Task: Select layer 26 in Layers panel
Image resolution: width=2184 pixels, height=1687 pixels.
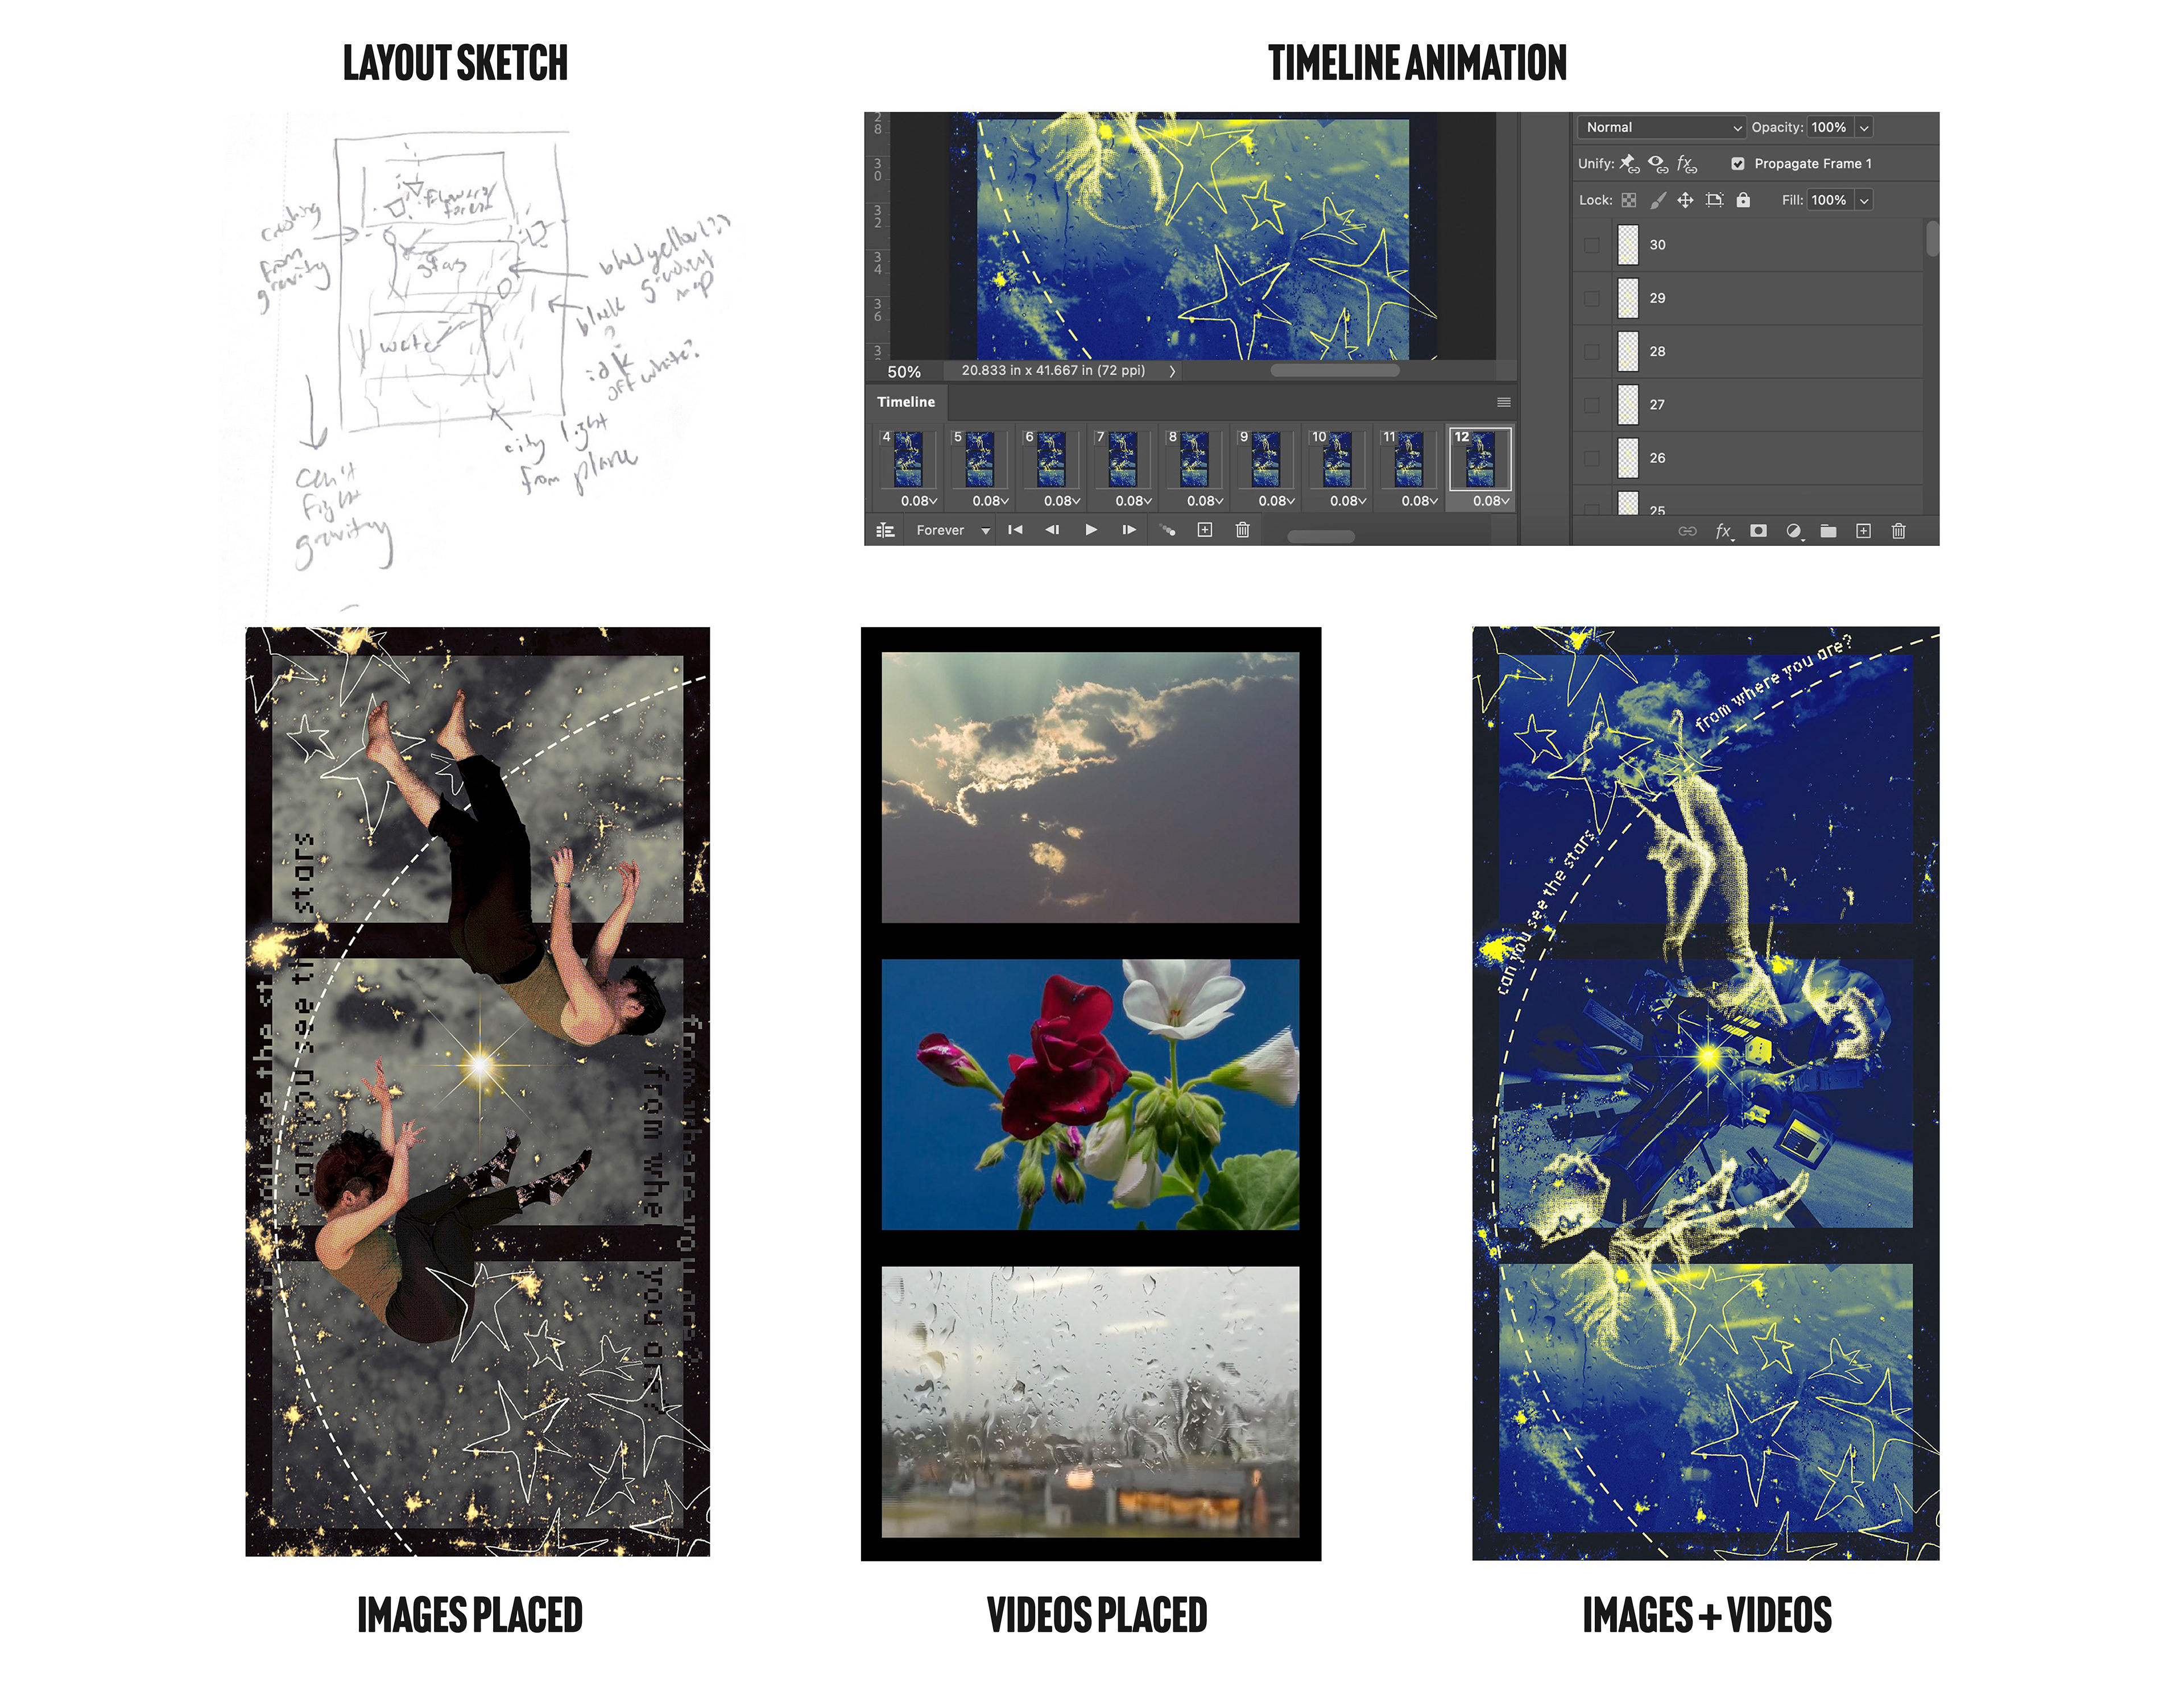Action: click(1748, 458)
